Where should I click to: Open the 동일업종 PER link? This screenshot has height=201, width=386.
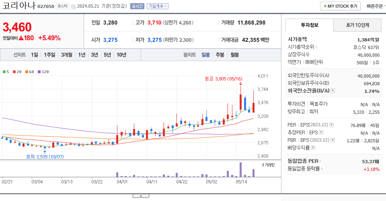coord(303,161)
